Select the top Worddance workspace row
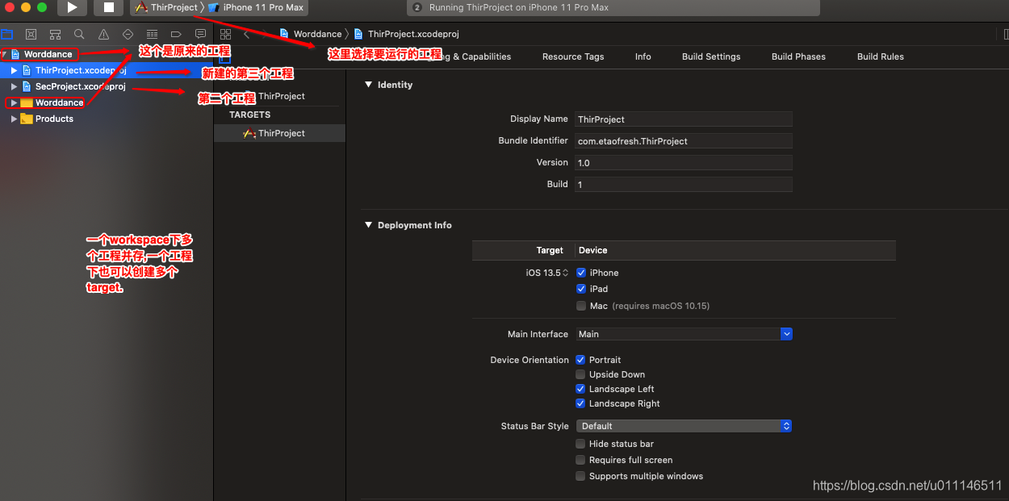Viewport: 1009px width, 501px height. coord(107,54)
